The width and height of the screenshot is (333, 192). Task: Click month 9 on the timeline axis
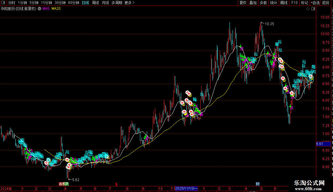click(x=143, y=188)
